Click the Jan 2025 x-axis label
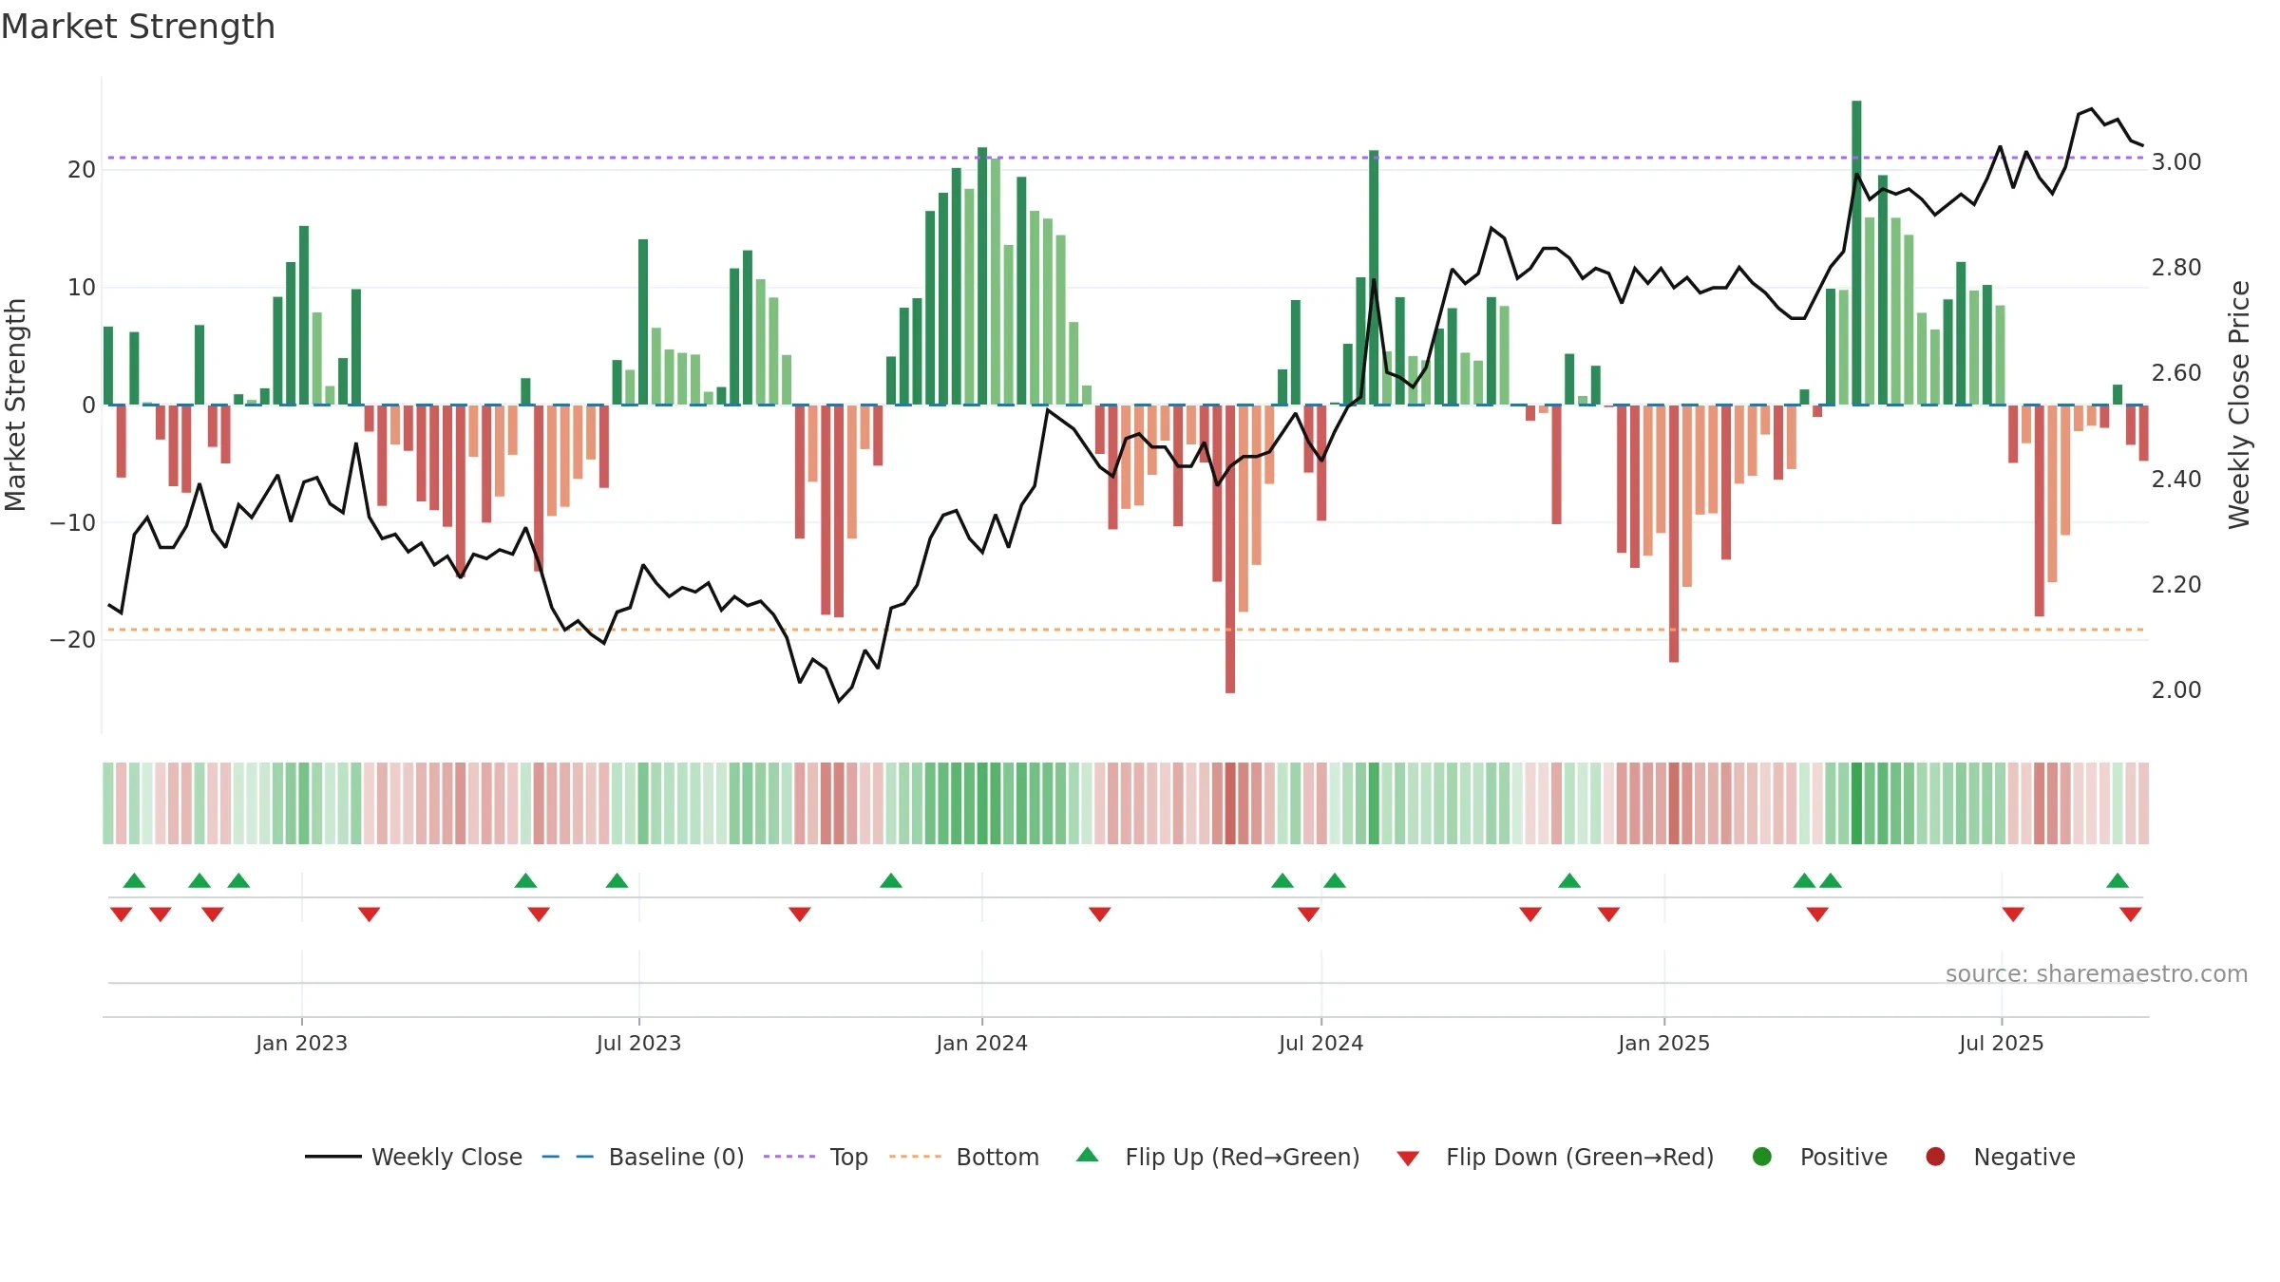The width and height of the screenshot is (2280, 1282). (1663, 1043)
